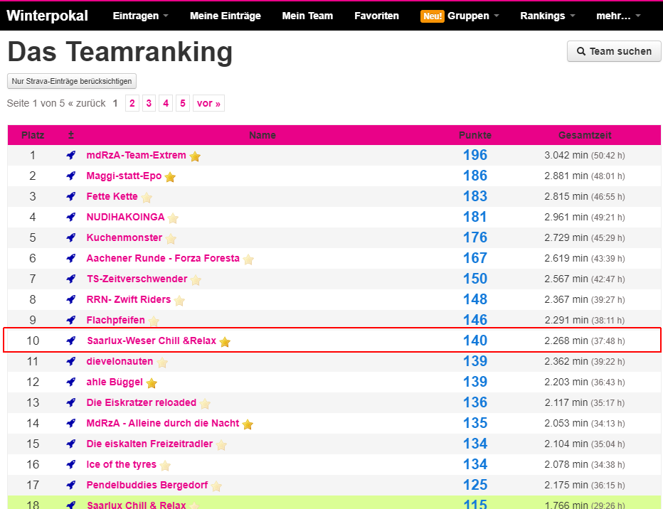Click the rocket icon for Saarlux-Weser Chill &Relax

71,341
